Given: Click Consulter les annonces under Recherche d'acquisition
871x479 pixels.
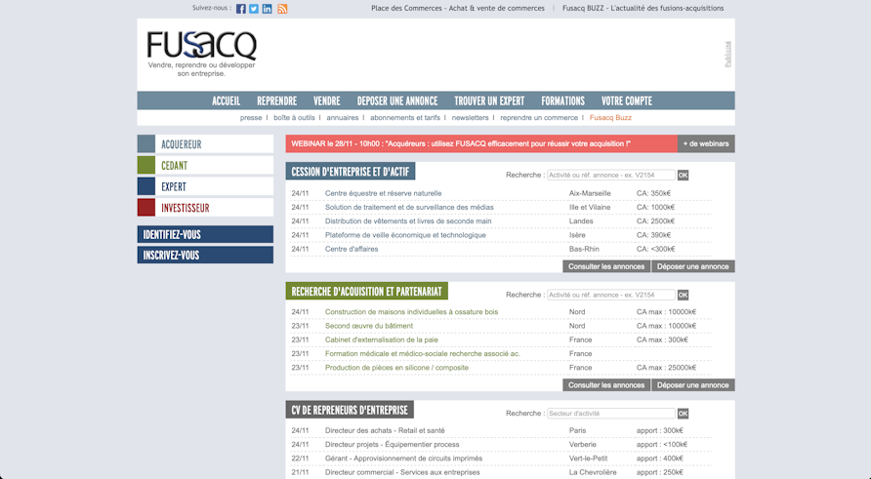Looking at the screenshot, I should click(606, 385).
